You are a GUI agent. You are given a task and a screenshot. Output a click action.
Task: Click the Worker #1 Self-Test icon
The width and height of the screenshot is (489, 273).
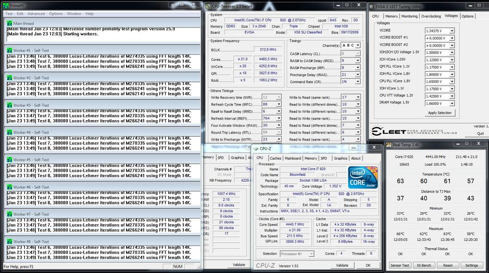(x=9, y=51)
